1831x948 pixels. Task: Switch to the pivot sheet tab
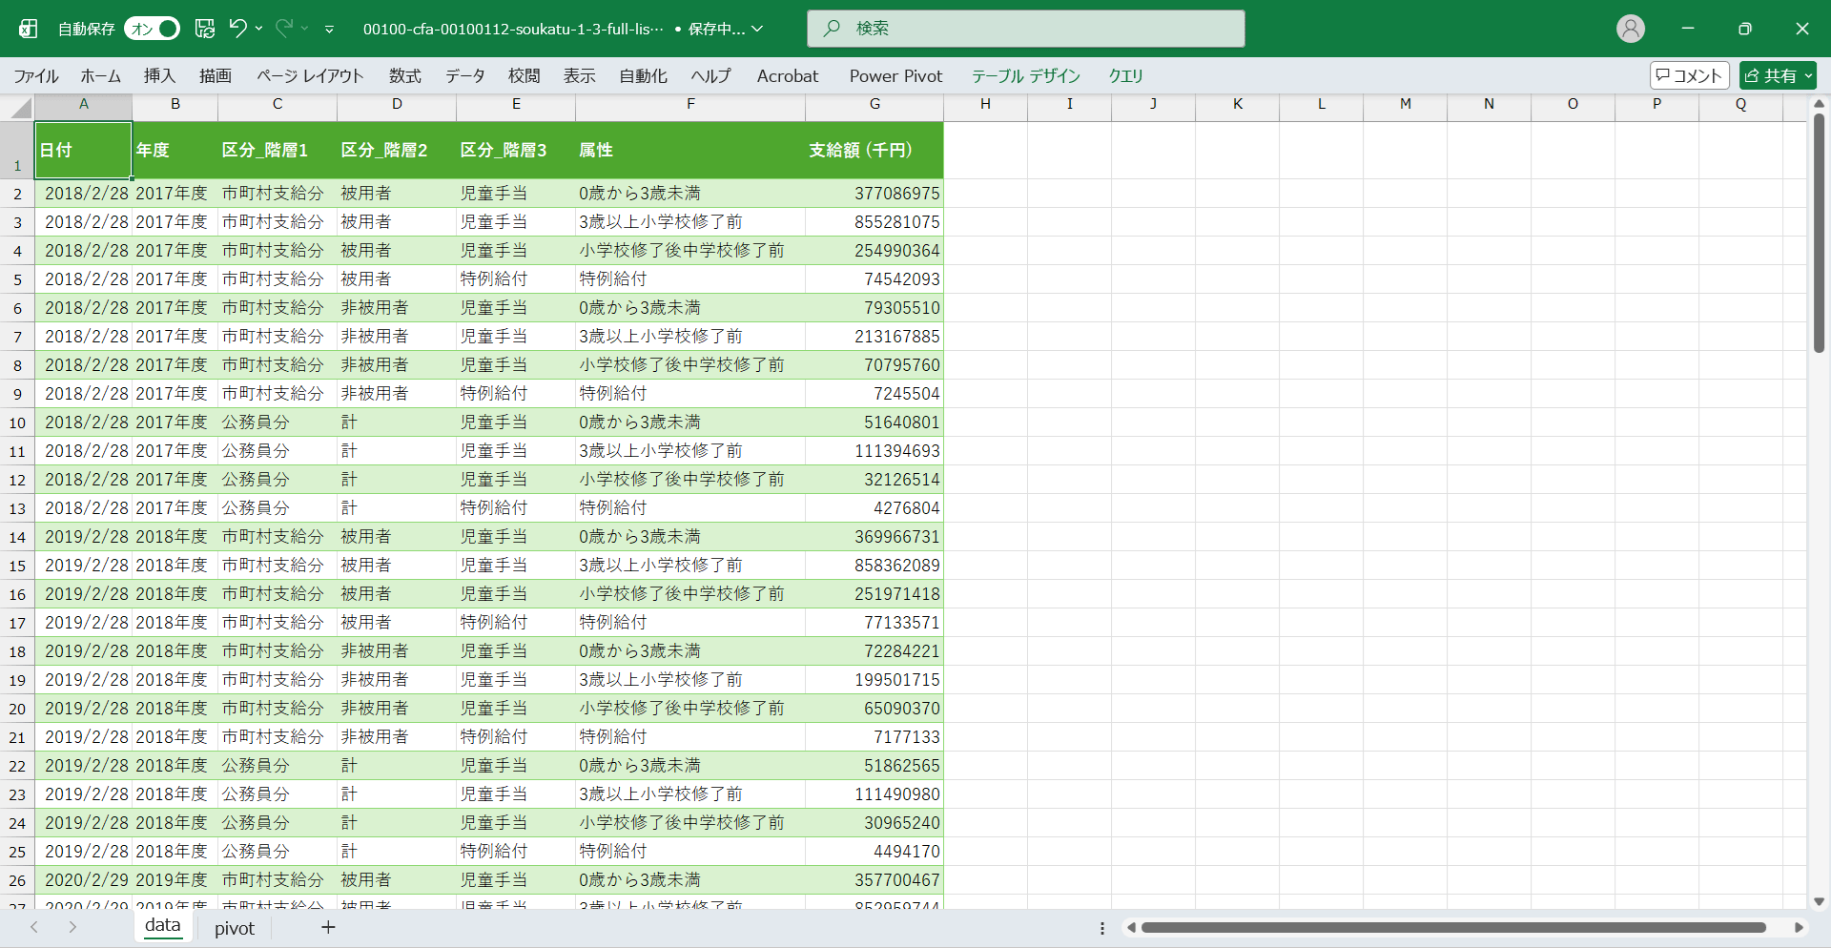click(x=235, y=928)
